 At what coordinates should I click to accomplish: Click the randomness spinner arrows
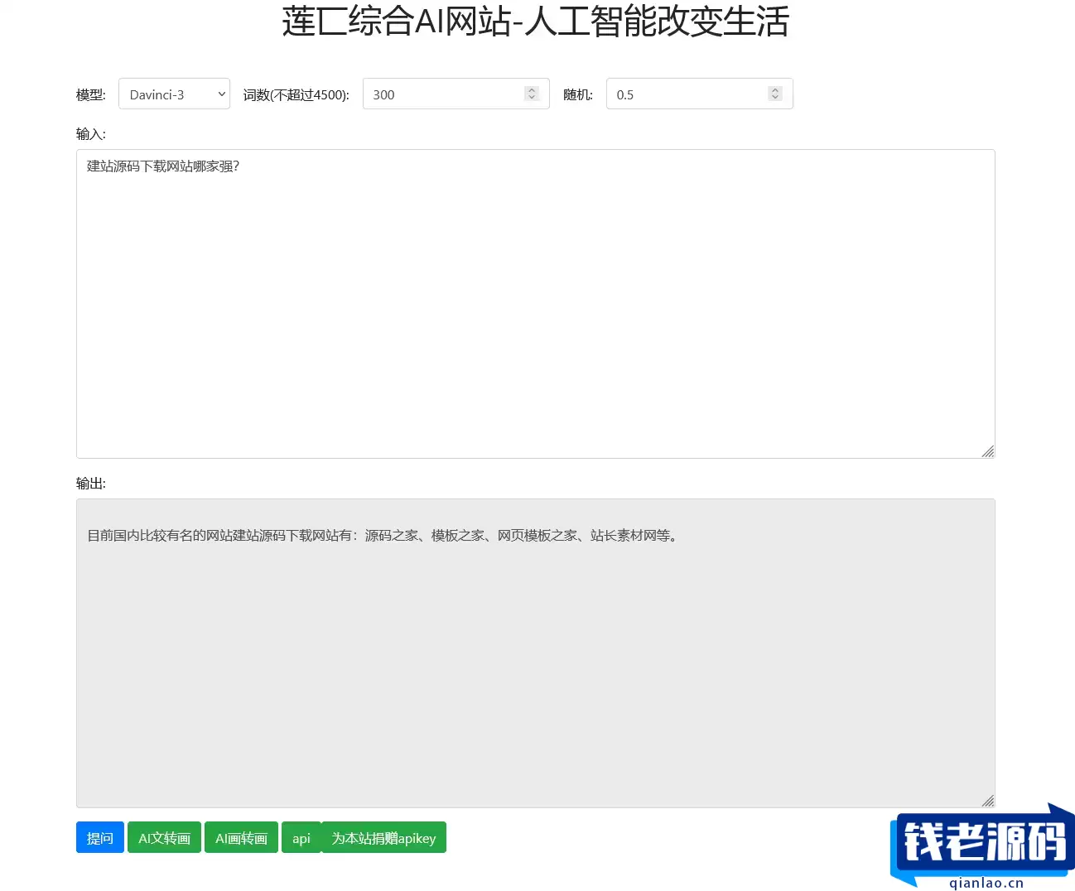coord(775,94)
